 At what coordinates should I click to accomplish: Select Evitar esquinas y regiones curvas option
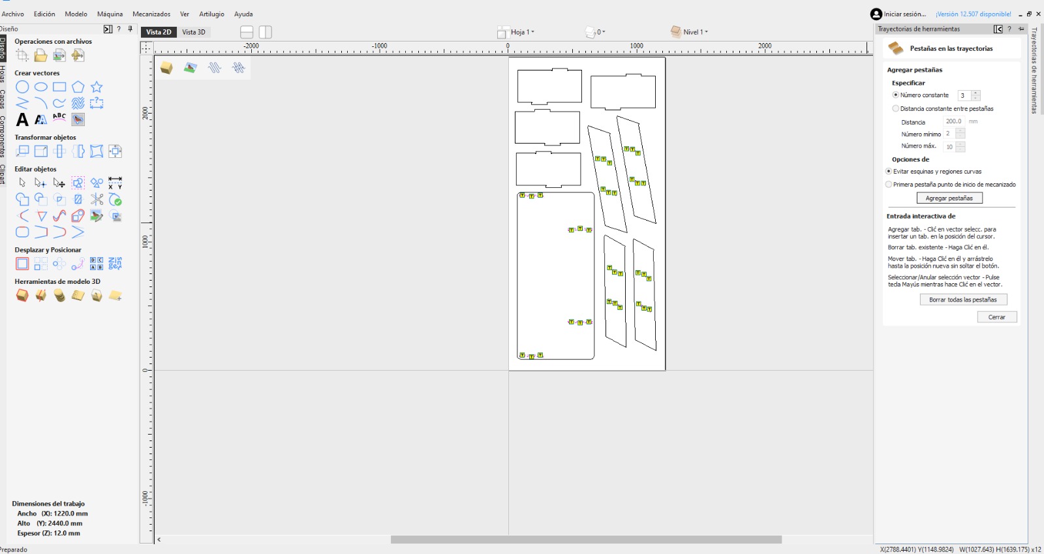click(x=889, y=172)
